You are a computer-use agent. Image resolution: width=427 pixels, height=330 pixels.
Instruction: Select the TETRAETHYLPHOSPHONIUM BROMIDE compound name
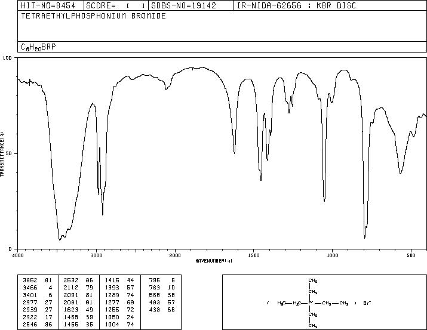pos(93,16)
